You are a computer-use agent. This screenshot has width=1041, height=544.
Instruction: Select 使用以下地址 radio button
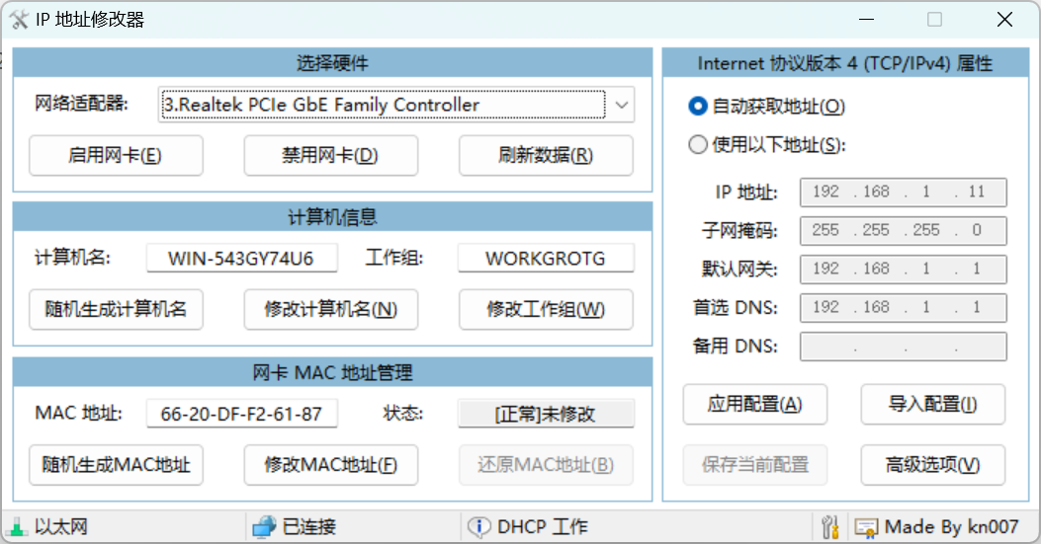(698, 145)
